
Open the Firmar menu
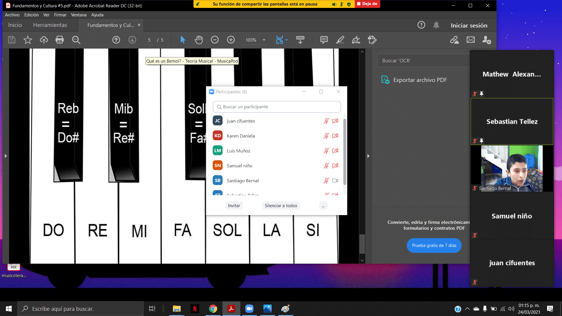tap(60, 15)
